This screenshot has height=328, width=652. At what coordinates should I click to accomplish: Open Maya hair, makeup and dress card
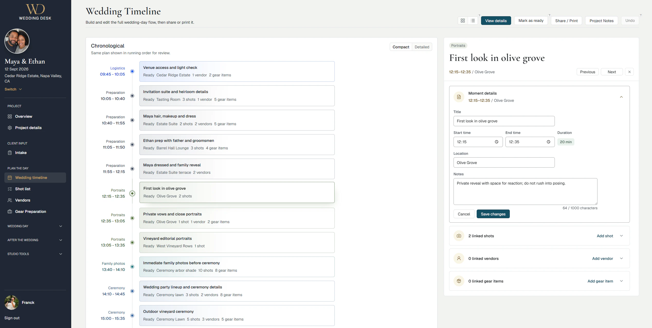(x=237, y=120)
